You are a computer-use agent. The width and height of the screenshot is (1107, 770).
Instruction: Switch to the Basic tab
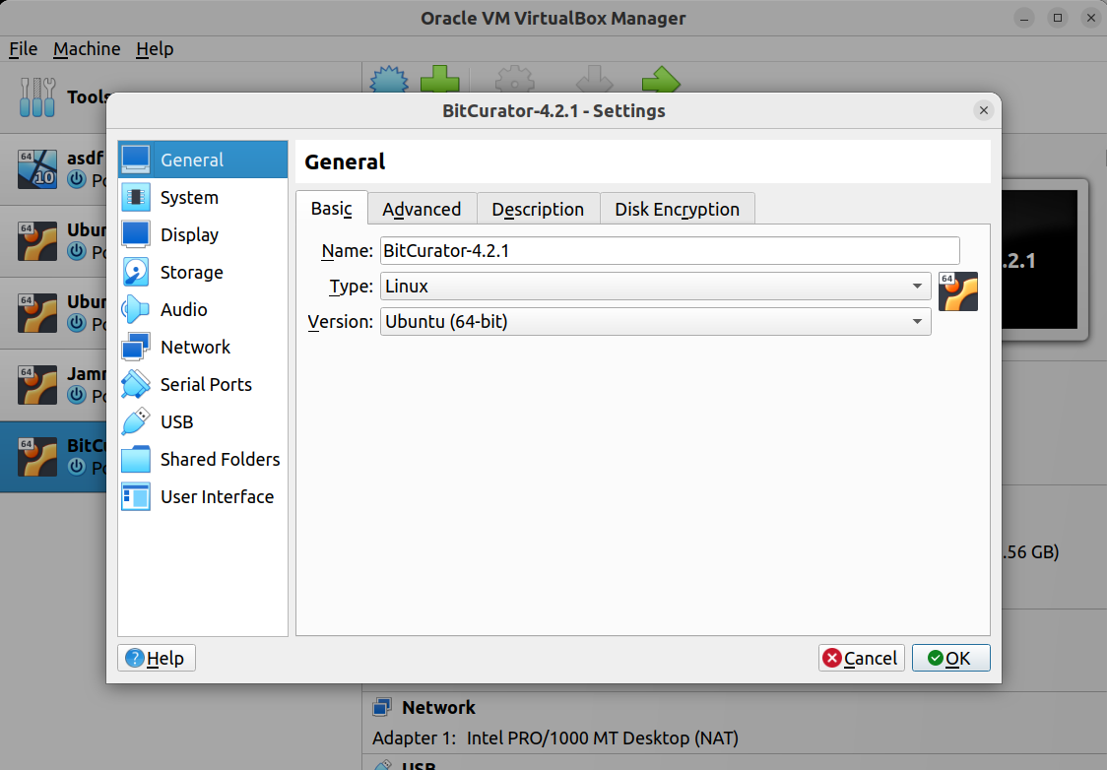(x=332, y=208)
